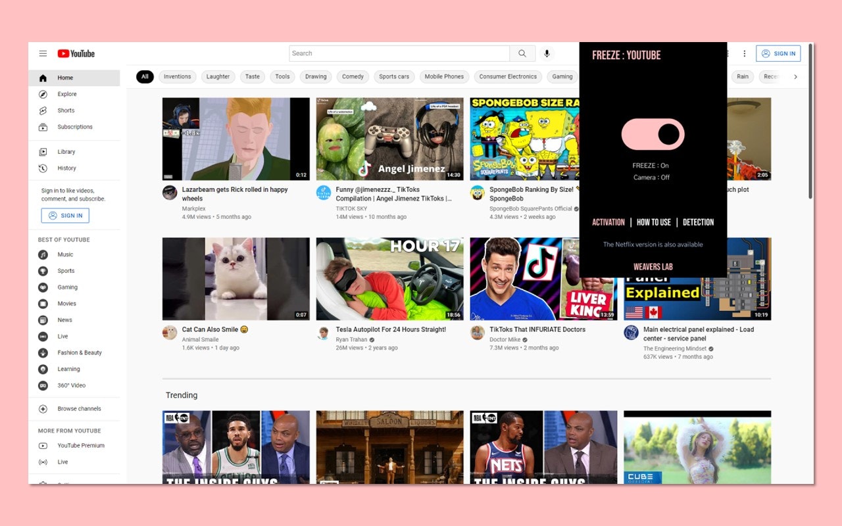Open the 360° Video section icon
The image size is (842, 526).
[x=43, y=385]
